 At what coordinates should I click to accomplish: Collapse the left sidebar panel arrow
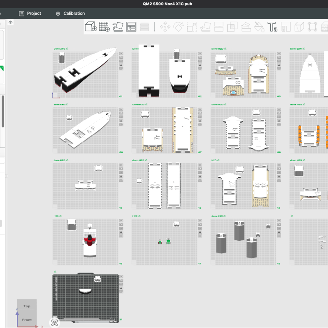coord(11,22)
